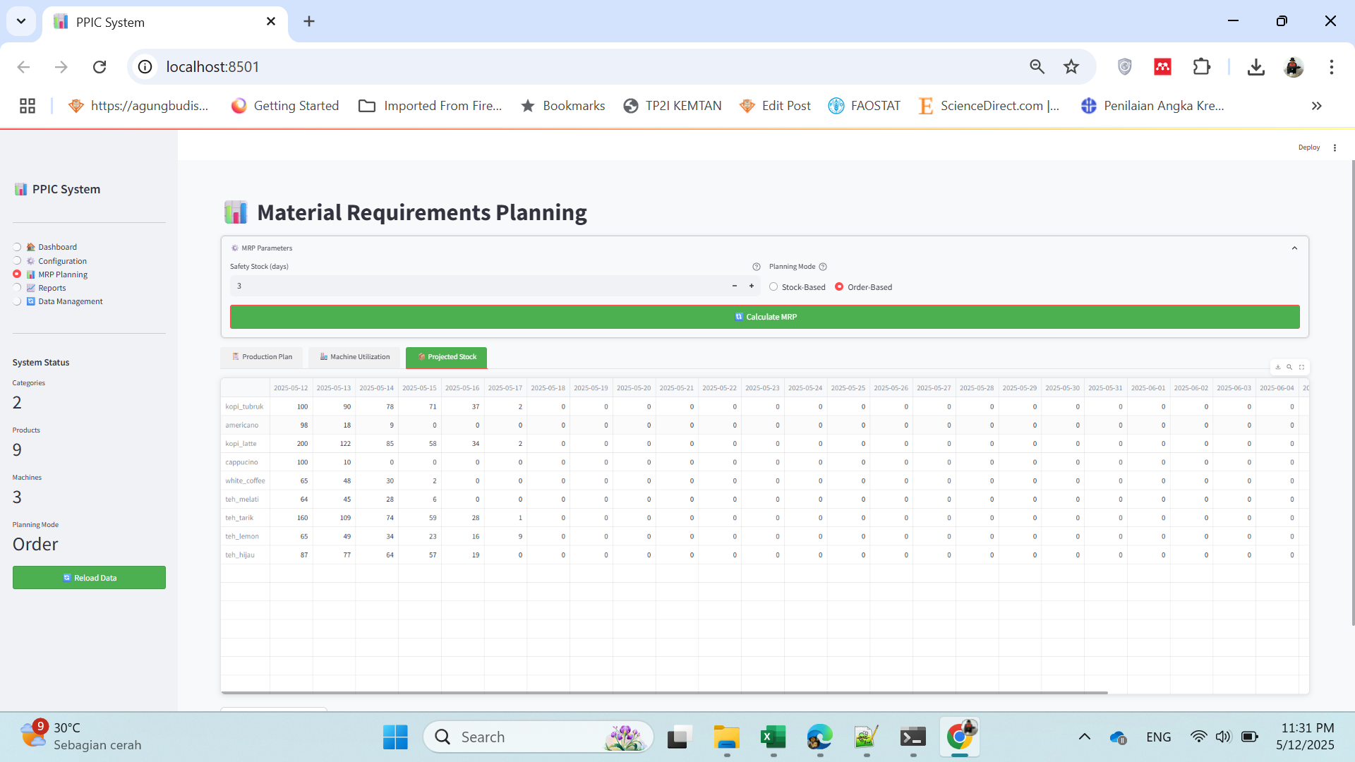
Task: Open the table fullscreen icon
Action: point(1302,367)
